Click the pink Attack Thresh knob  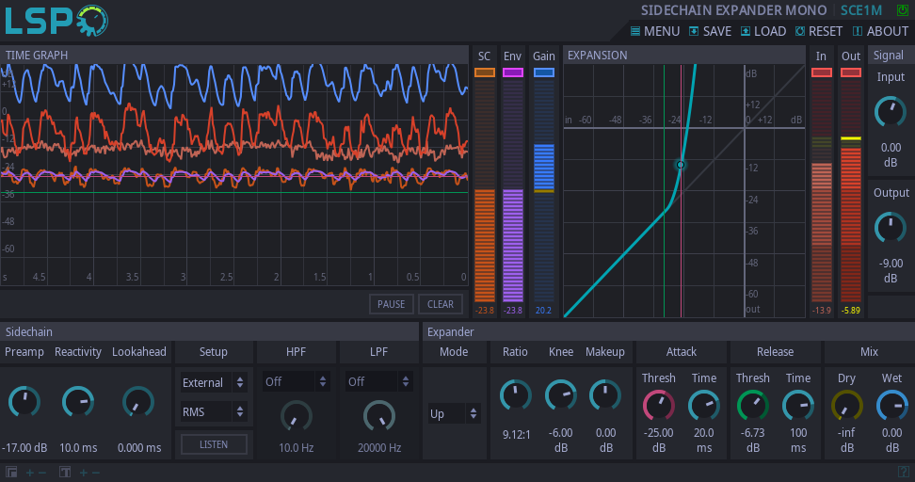(x=659, y=405)
